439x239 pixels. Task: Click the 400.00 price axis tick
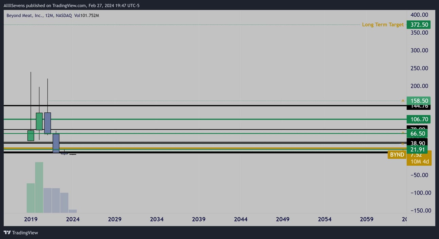coord(419,15)
